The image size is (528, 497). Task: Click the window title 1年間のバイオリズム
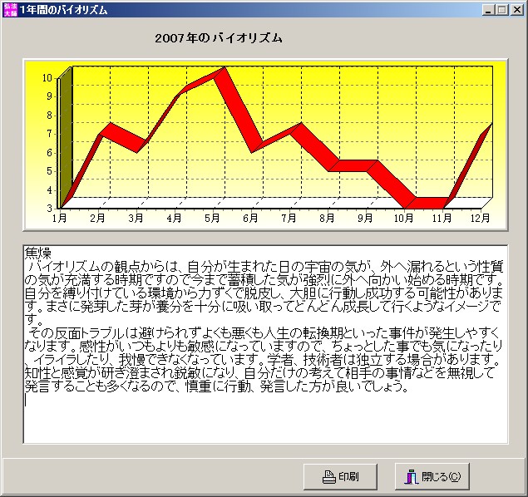pos(64,10)
